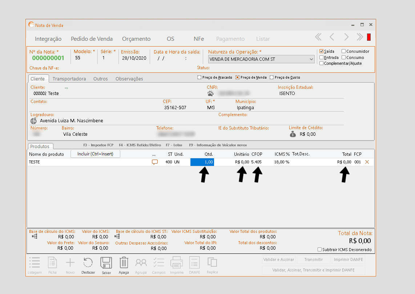Click tree icon under Base de cálculo do ICMS

(x=35, y=236)
